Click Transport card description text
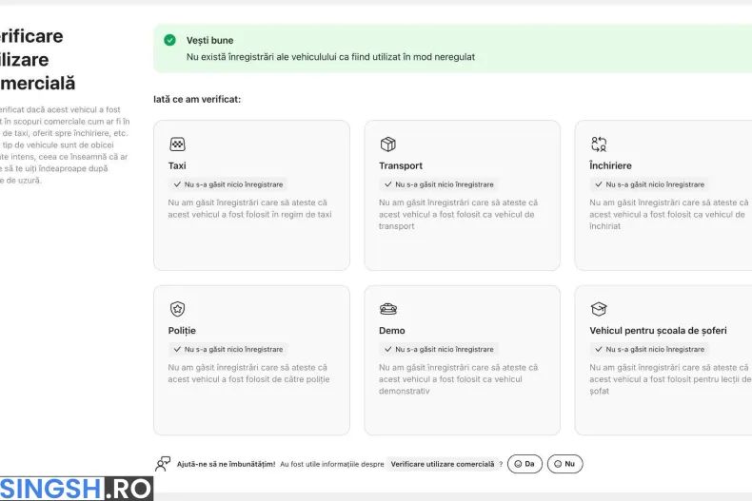This screenshot has height=501, width=752. click(458, 214)
